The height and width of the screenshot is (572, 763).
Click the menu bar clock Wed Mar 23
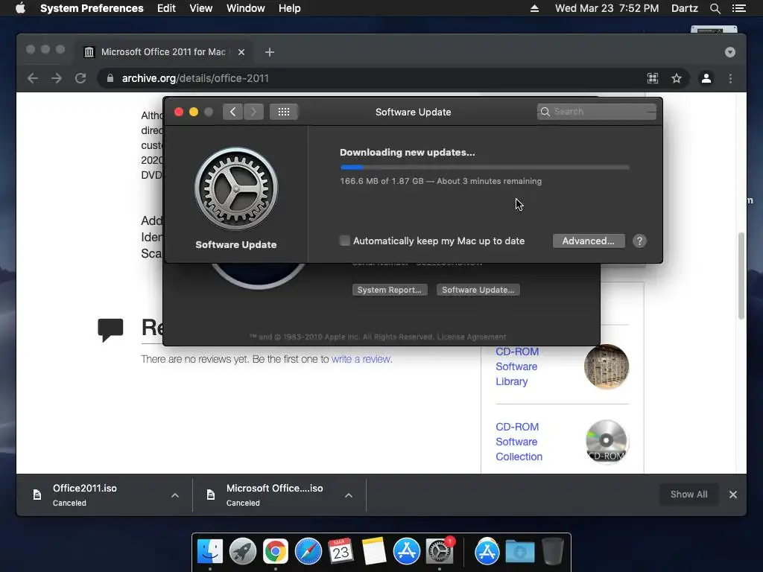[x=607, y=8]
